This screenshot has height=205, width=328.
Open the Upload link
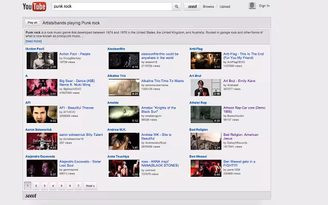pos(225,7)
